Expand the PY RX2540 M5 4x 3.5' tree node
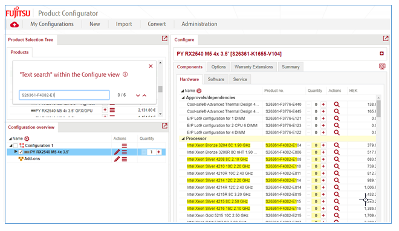Image resolution: width=399 pixels, height=231 pixels. click(16, 152)
